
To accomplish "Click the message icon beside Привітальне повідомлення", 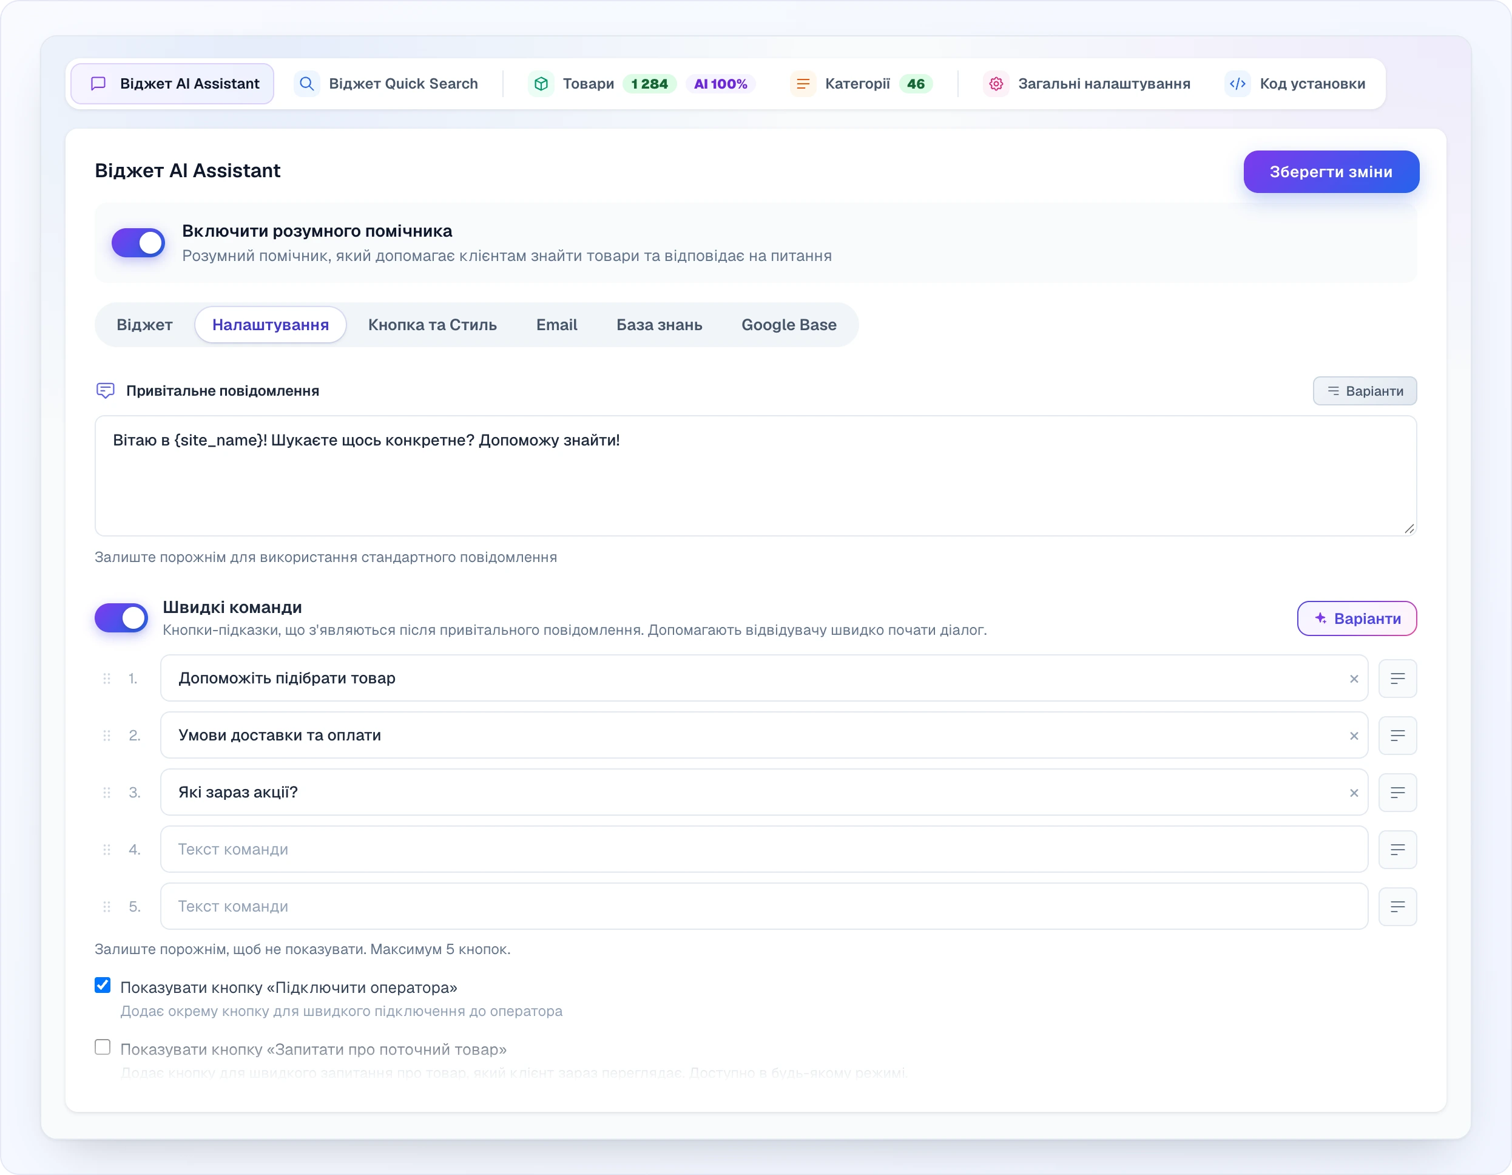I will click(105, 390).
